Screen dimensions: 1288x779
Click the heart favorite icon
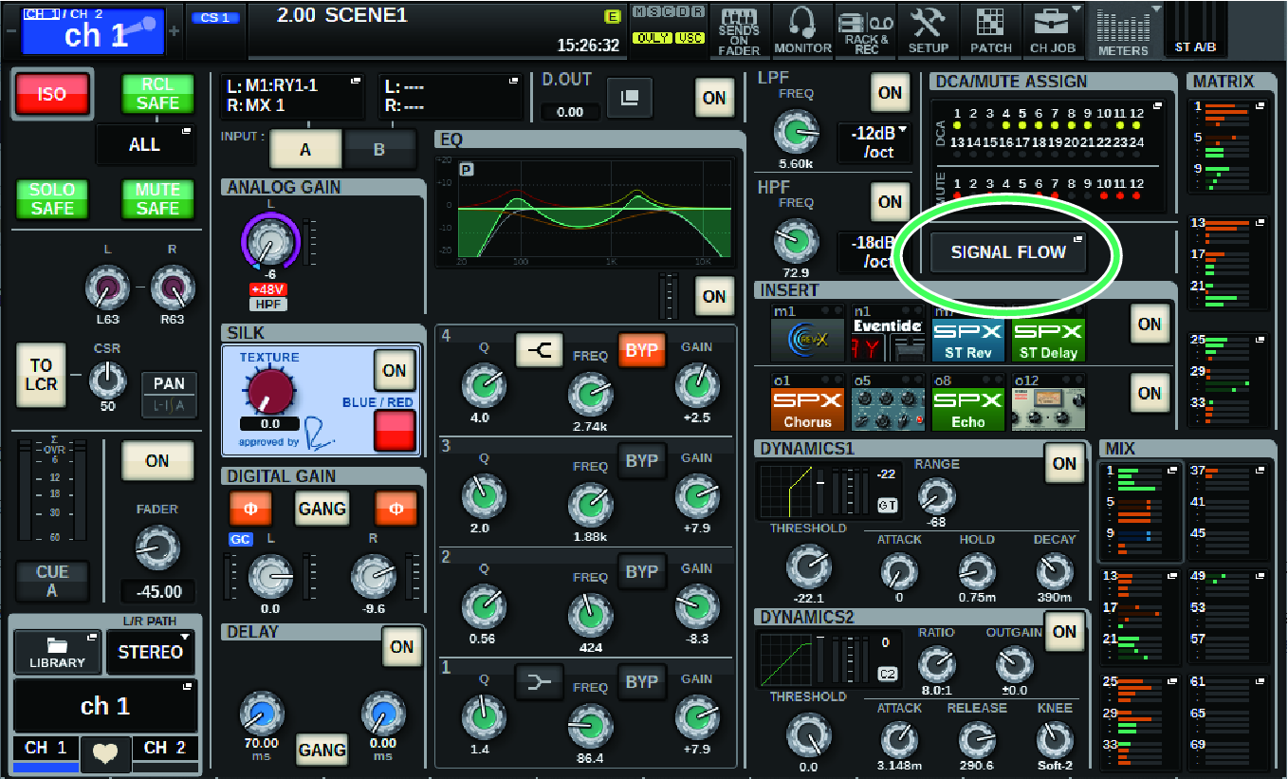[x=104, y=752]
